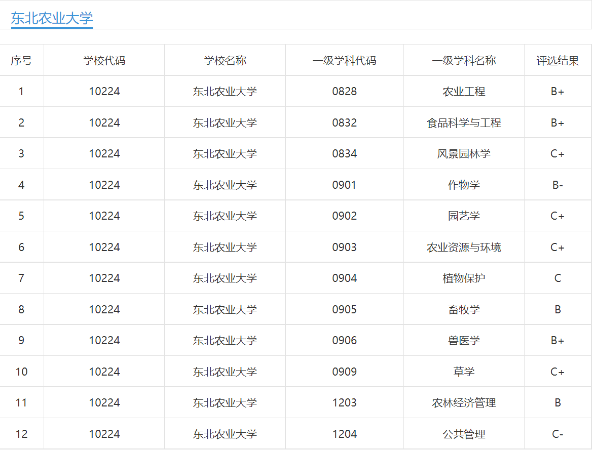
Task: Click the B- result for 作物学
Action: 558,185
